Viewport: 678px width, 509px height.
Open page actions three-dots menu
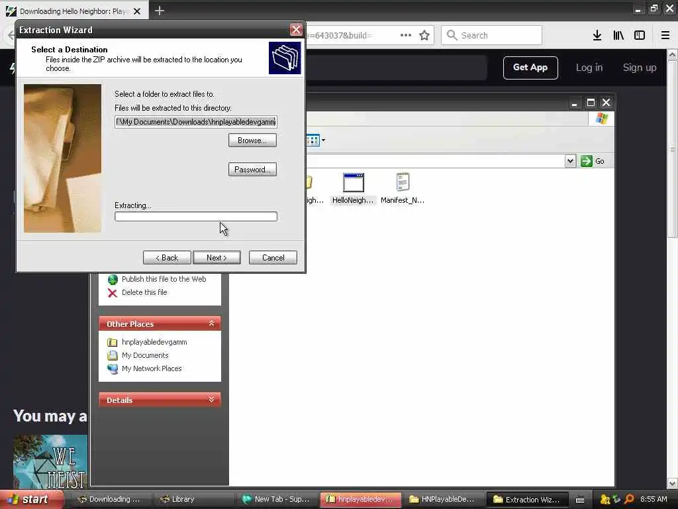pyautogui.click(x=406, y=35)
